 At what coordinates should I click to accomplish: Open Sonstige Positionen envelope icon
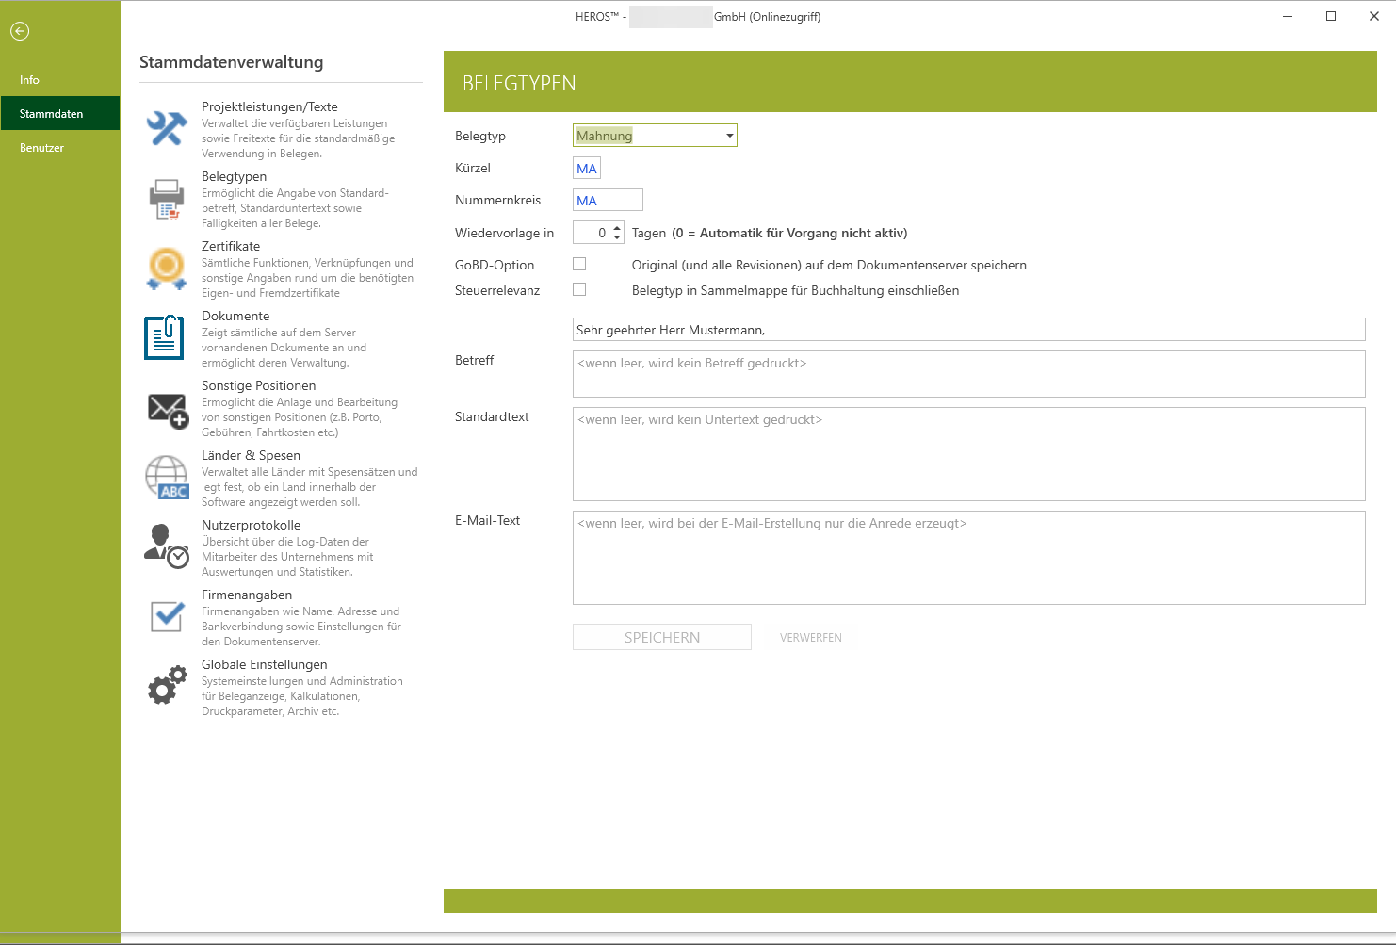point(168,410)
